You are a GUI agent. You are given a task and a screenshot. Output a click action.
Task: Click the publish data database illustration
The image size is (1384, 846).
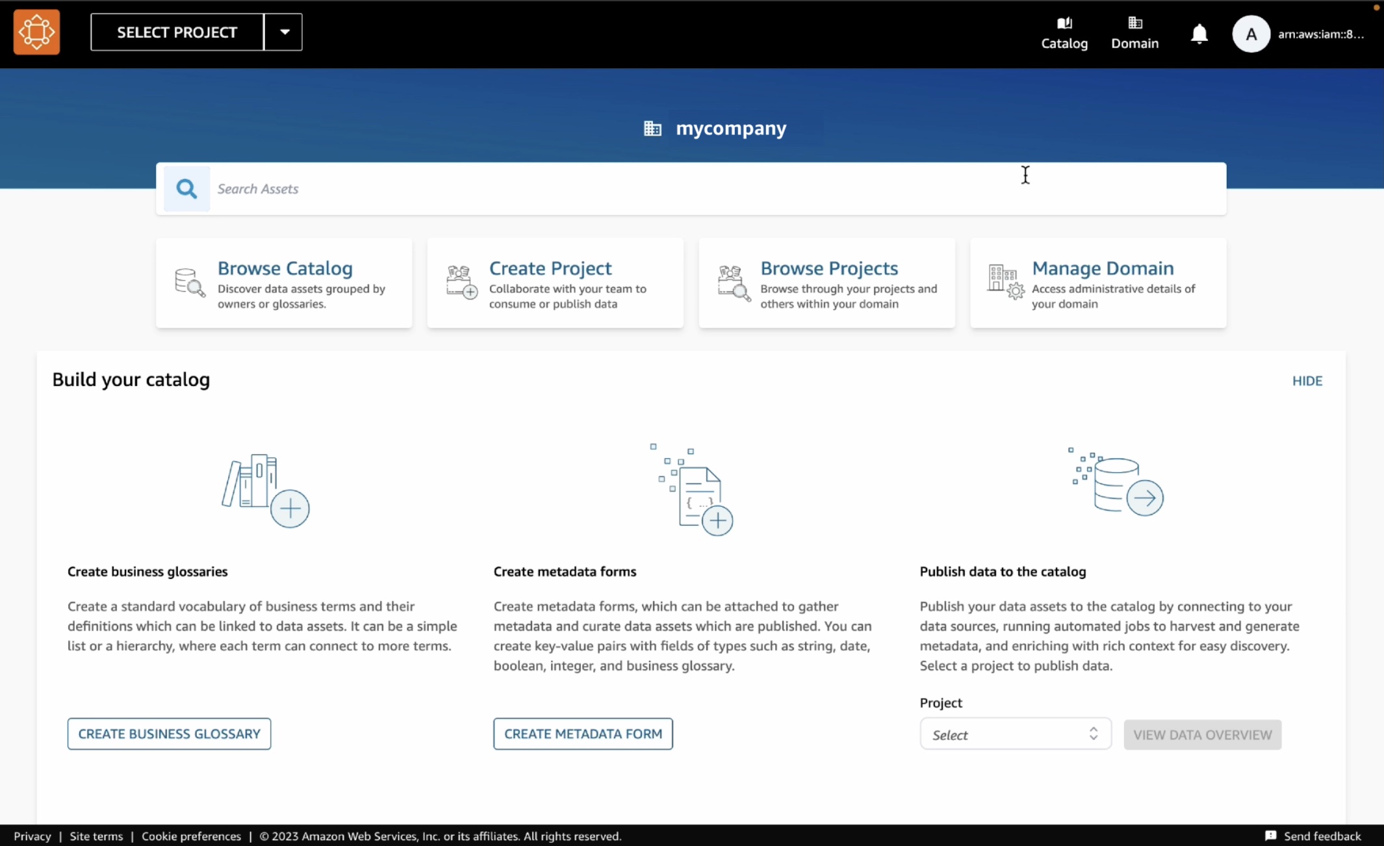[1116, 481]
